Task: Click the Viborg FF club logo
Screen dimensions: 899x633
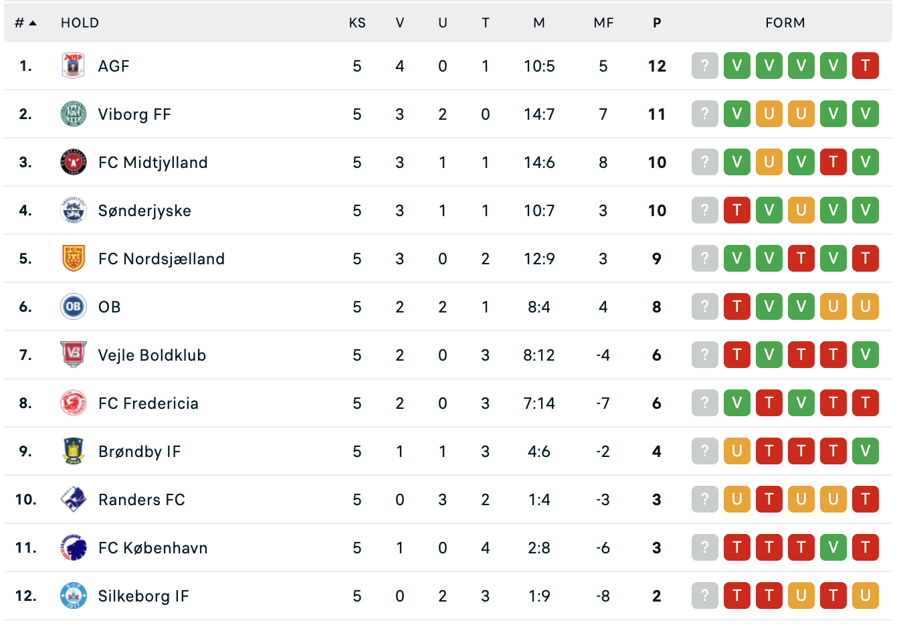Action: pyautogui.click(x=73, y=114)
